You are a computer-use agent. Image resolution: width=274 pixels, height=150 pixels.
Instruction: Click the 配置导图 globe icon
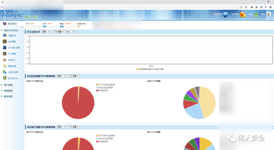coord(226,15)
